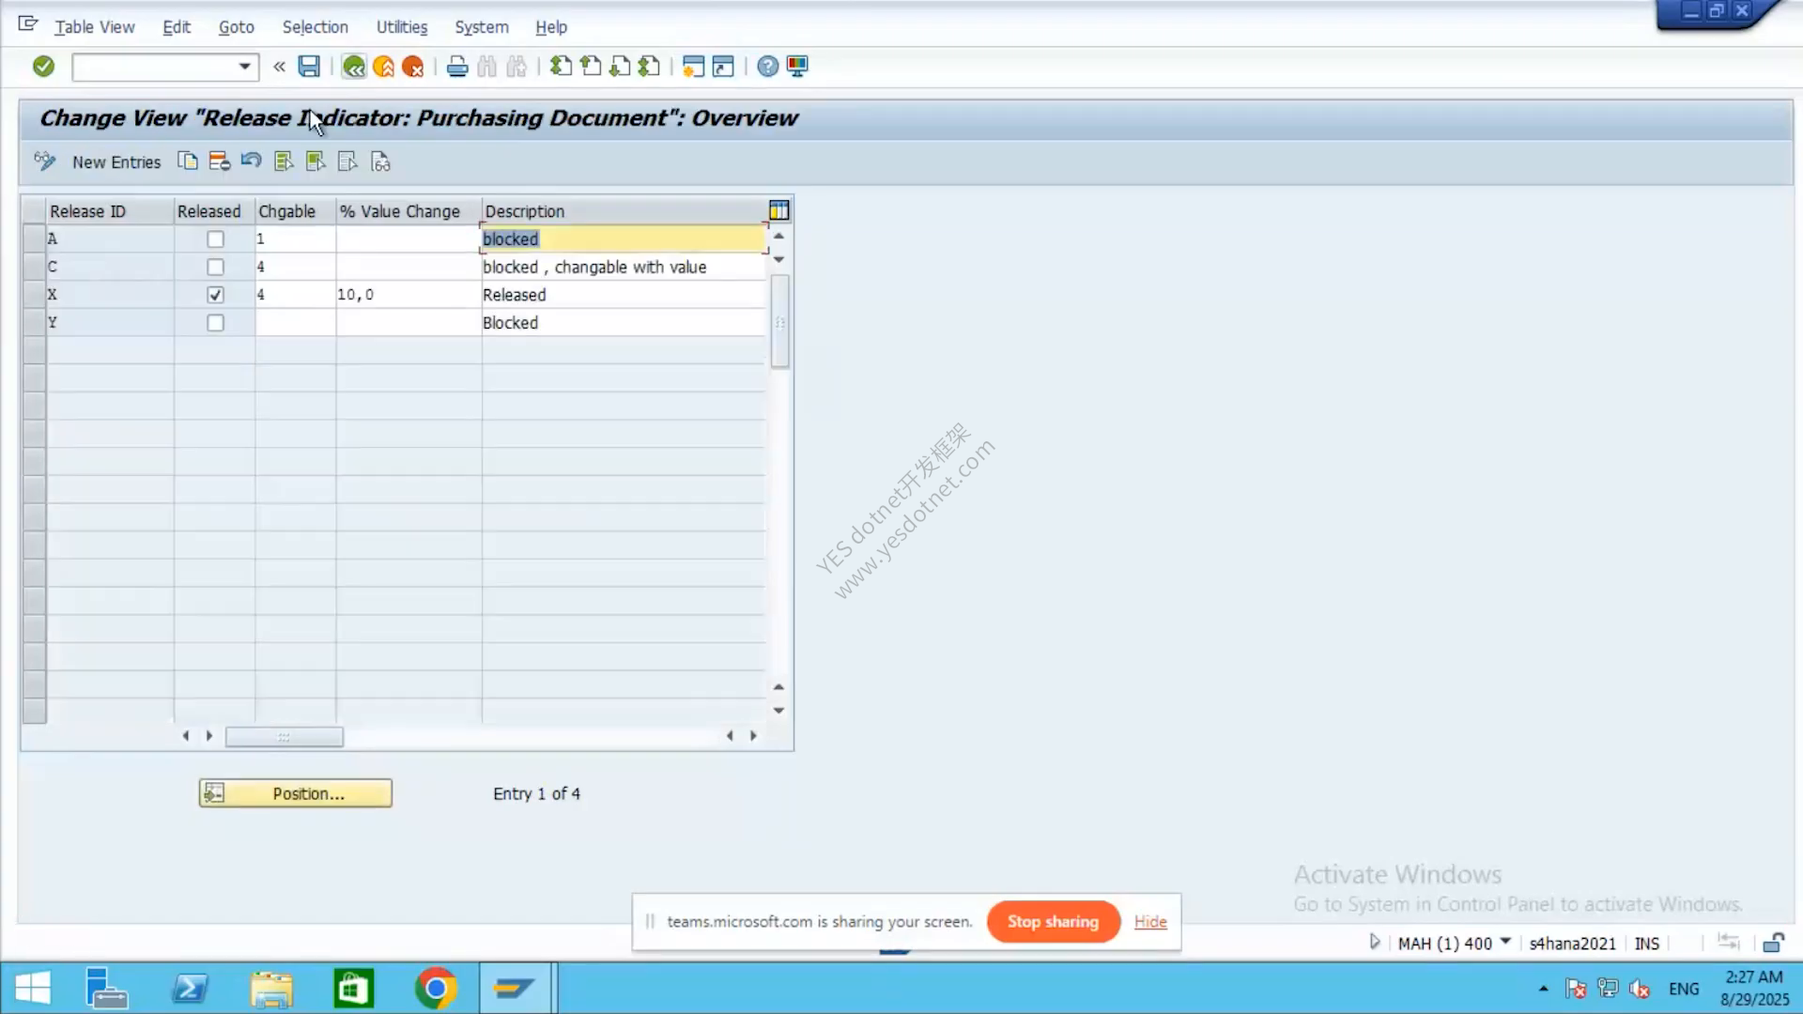
Task: Click the red Cancel icon
Action: pos(412,67)
